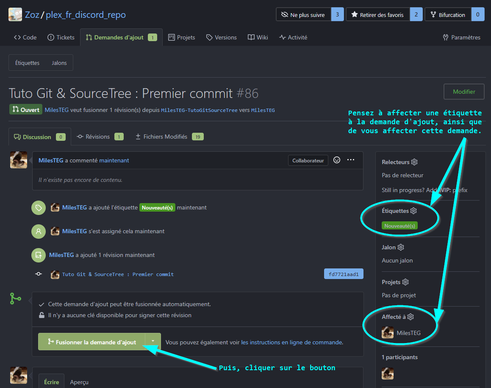Open the Relecteurs gear settings
491x388 pixels.
click(x=414, y=162)
